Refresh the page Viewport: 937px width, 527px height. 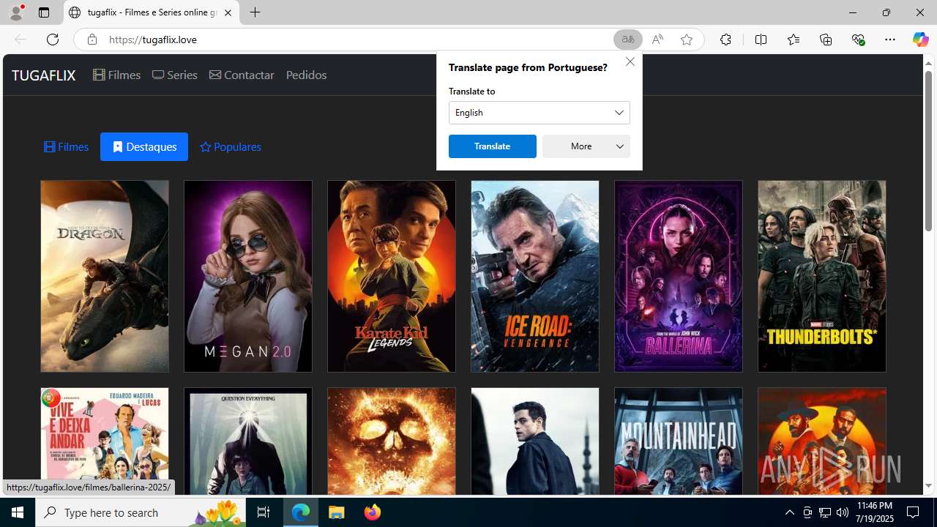tap(53, 40)
